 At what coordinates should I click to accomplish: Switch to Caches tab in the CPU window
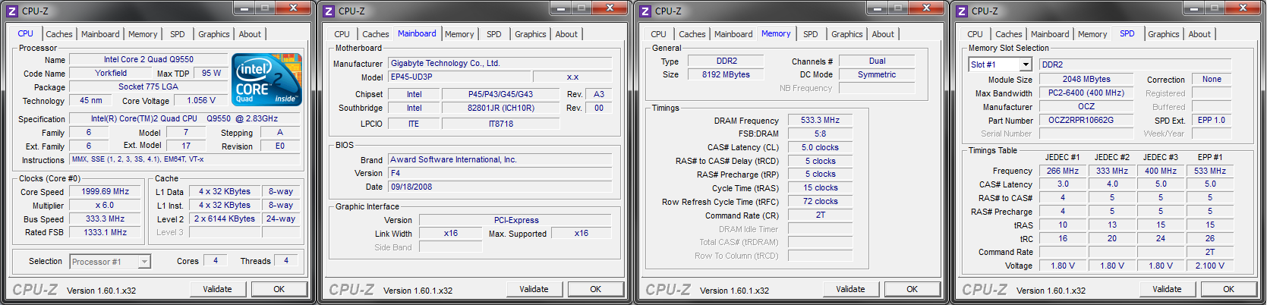59,34
